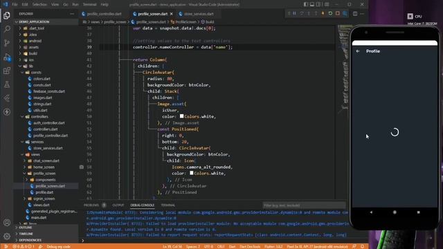The width and height of the screenshot is (443, 249).
Task: Click the UTF-8 encoding status item
Action: click(x=208, y=246)
